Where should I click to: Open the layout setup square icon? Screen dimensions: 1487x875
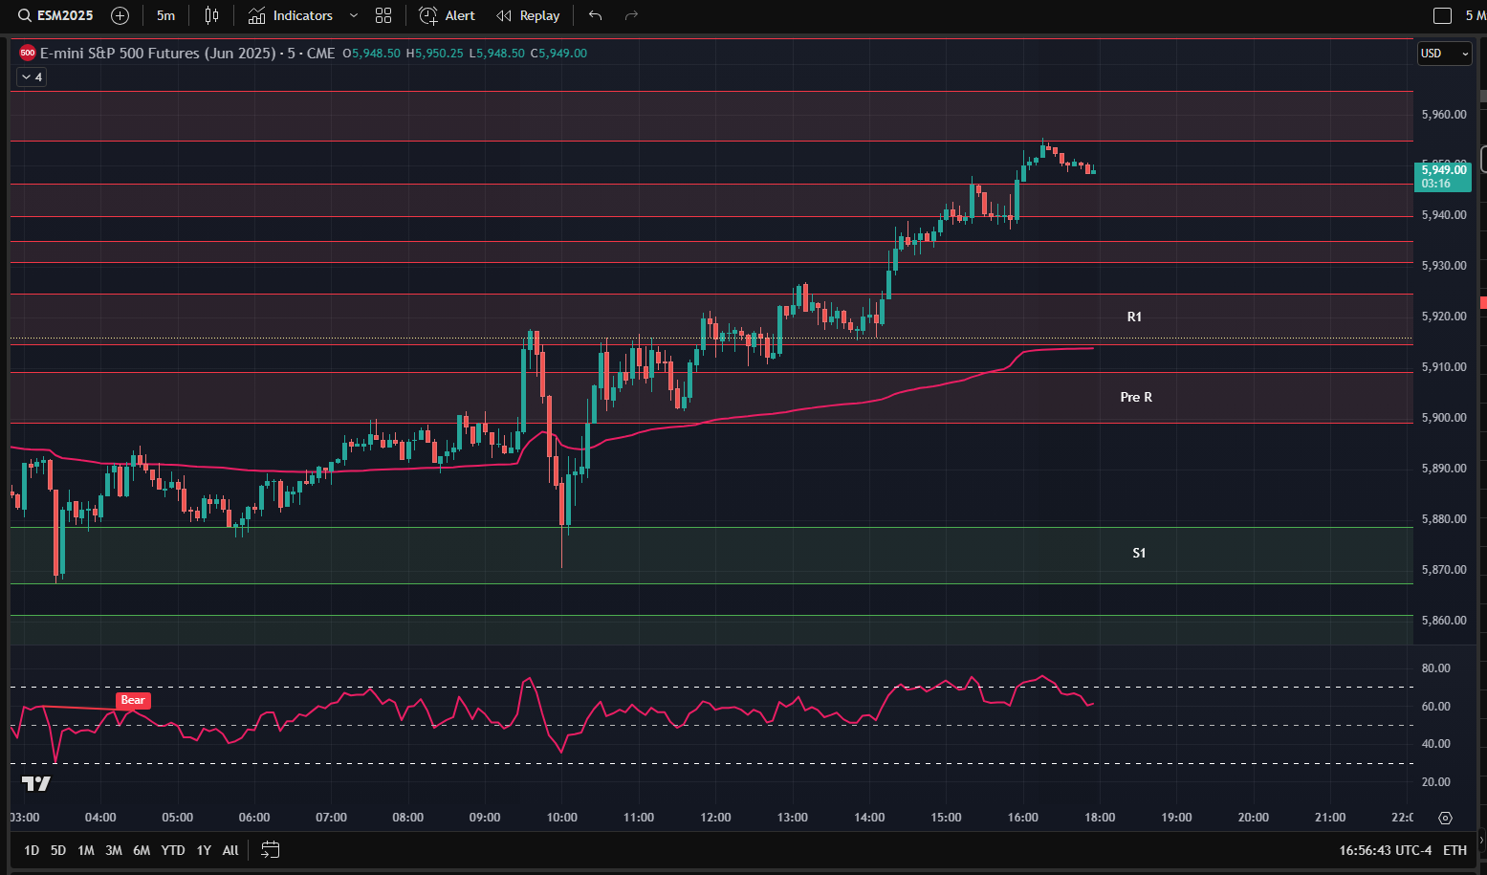tap(1442, 15)
